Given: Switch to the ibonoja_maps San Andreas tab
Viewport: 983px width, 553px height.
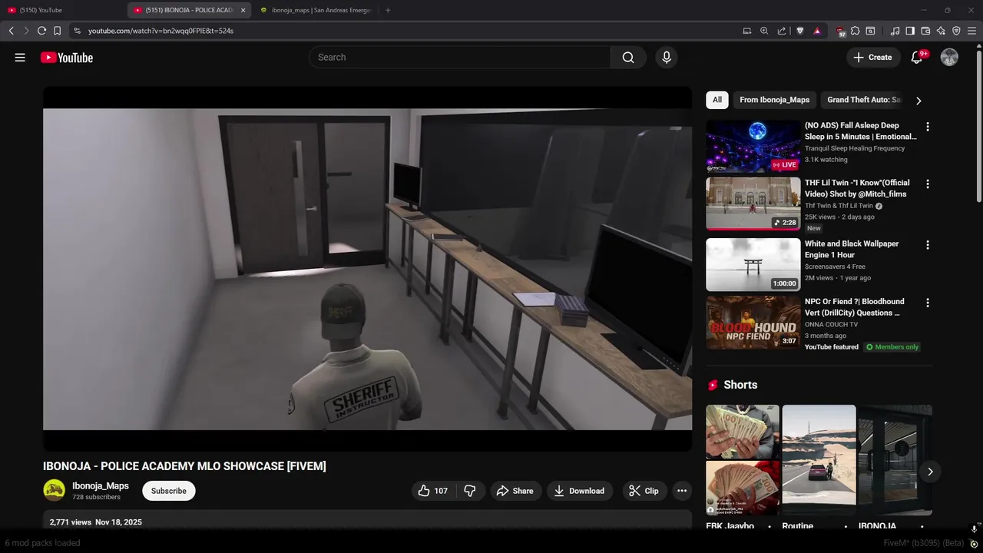Looking at the screenshot, I should pyautogui.click(x=315, y=10).
